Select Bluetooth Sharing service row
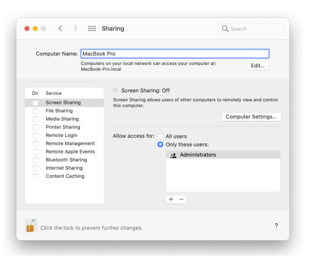Image resolution: width=313 pixels, height=262 pixels. click(64, 160)
